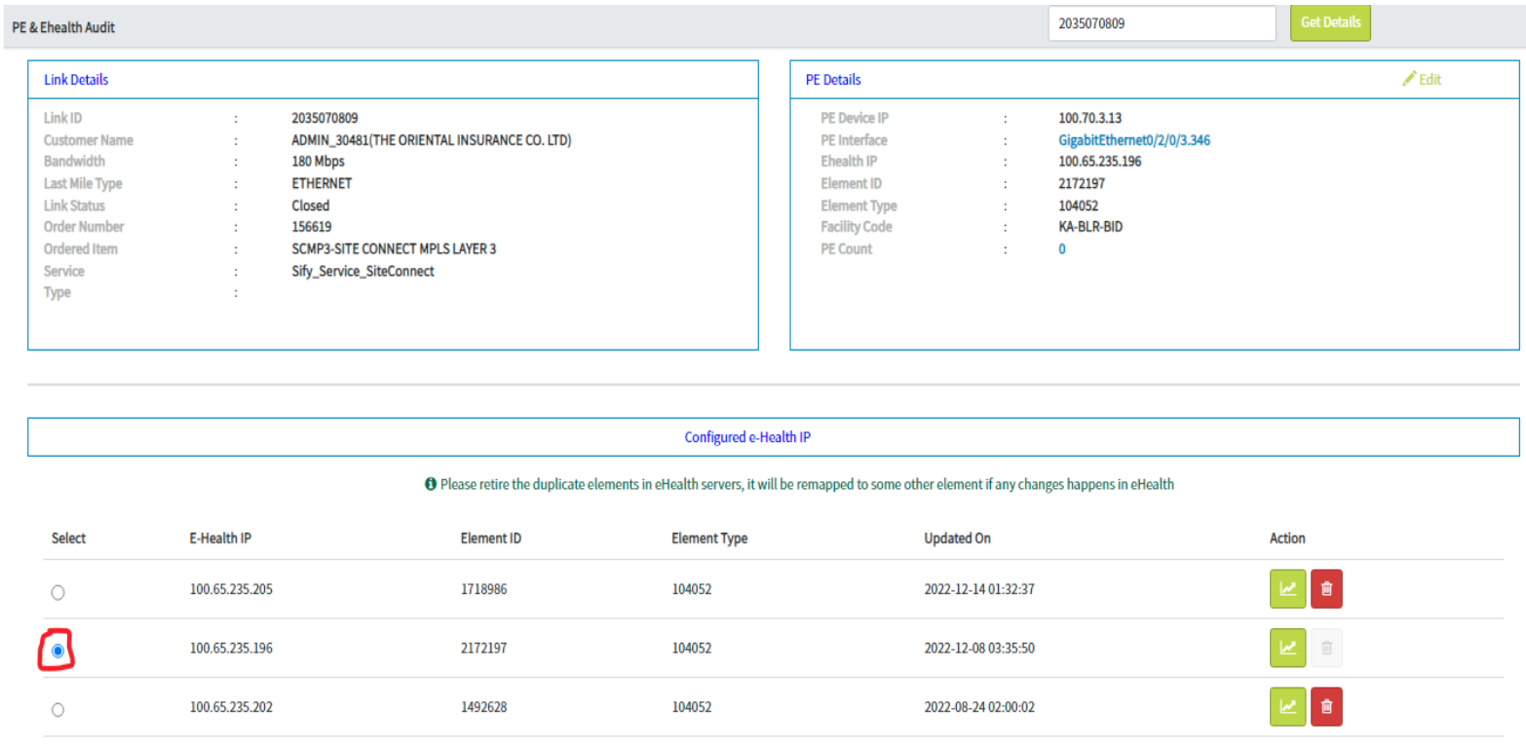Screen dimensions: 1526x745
Task: Click the Select column header
Action: pos(68,538)
